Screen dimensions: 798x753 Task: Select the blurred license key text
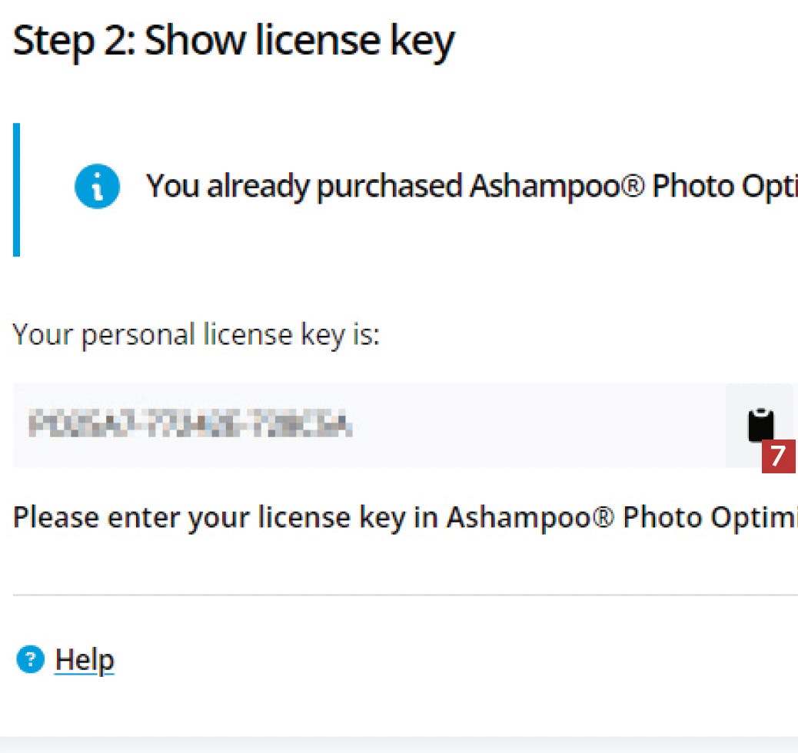tap(189, 424)
